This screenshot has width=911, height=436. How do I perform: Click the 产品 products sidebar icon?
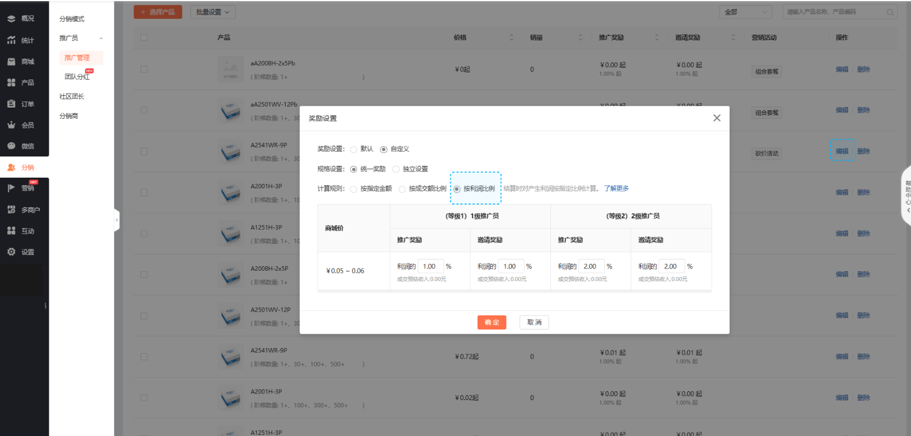tap(11, 82)
